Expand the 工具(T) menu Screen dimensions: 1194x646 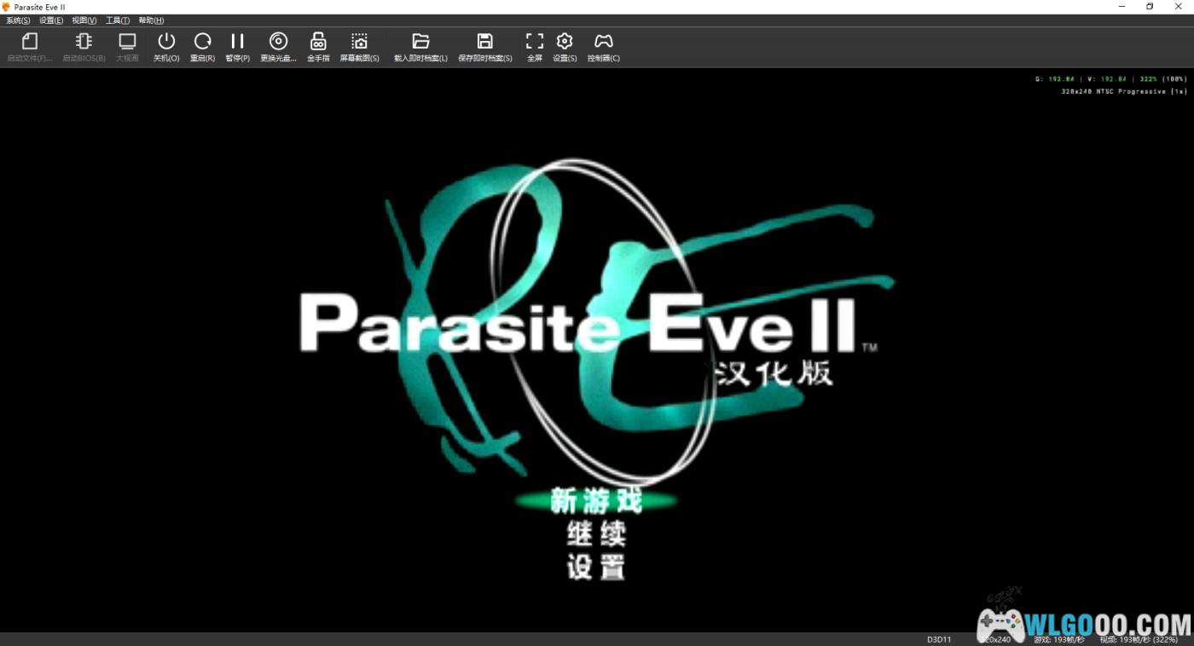[x=118, y=20]
